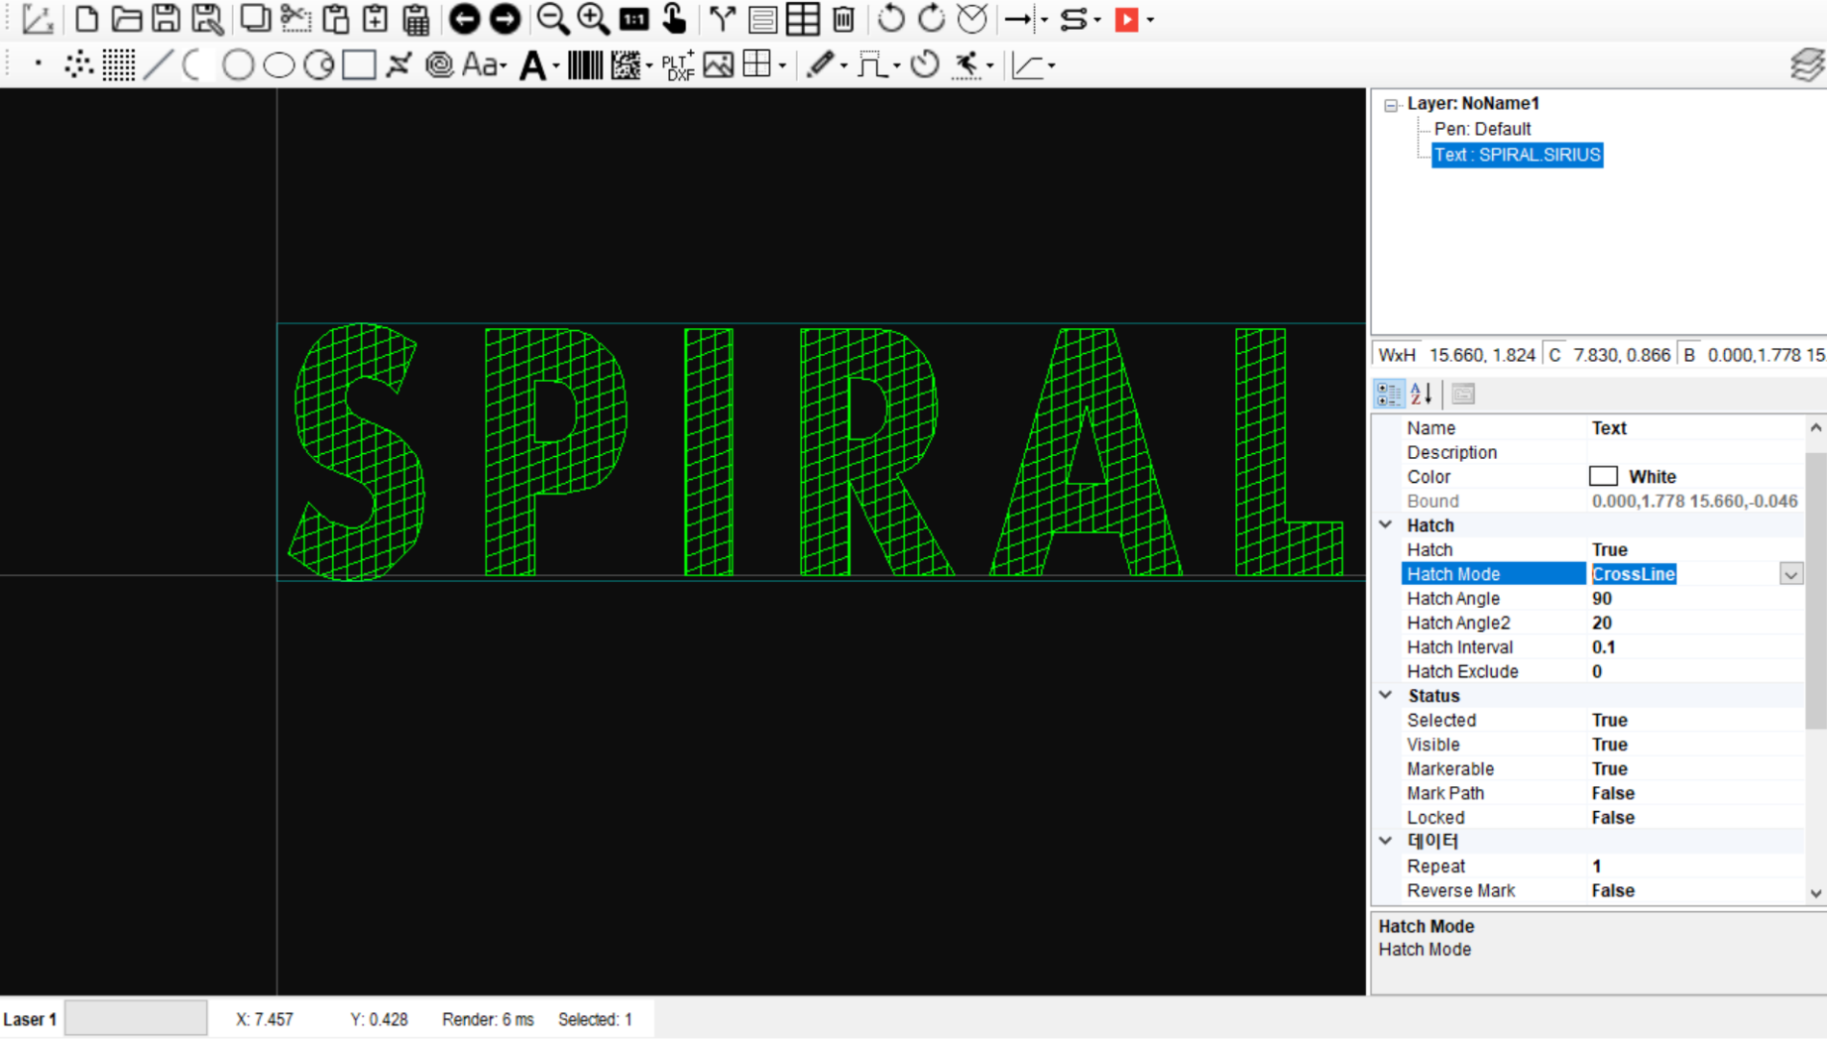Image resolution: width=1827 pixels, height=1039 pixels.
Task: Click the Hatch Angle value 90
Action: [x=1602, y=598]
